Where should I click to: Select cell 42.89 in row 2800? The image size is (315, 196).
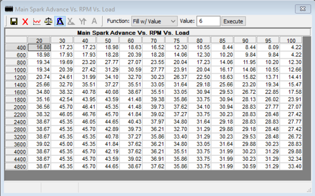tap(108, 129)
